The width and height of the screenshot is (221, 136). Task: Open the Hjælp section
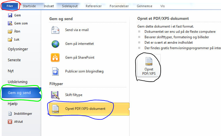13,104
